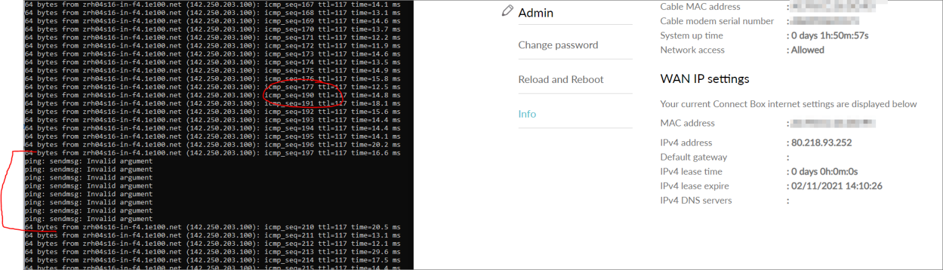Click the IPv4 lease expire date value
The width and height of the screenshot is (943, 270).
click(836, 186)
